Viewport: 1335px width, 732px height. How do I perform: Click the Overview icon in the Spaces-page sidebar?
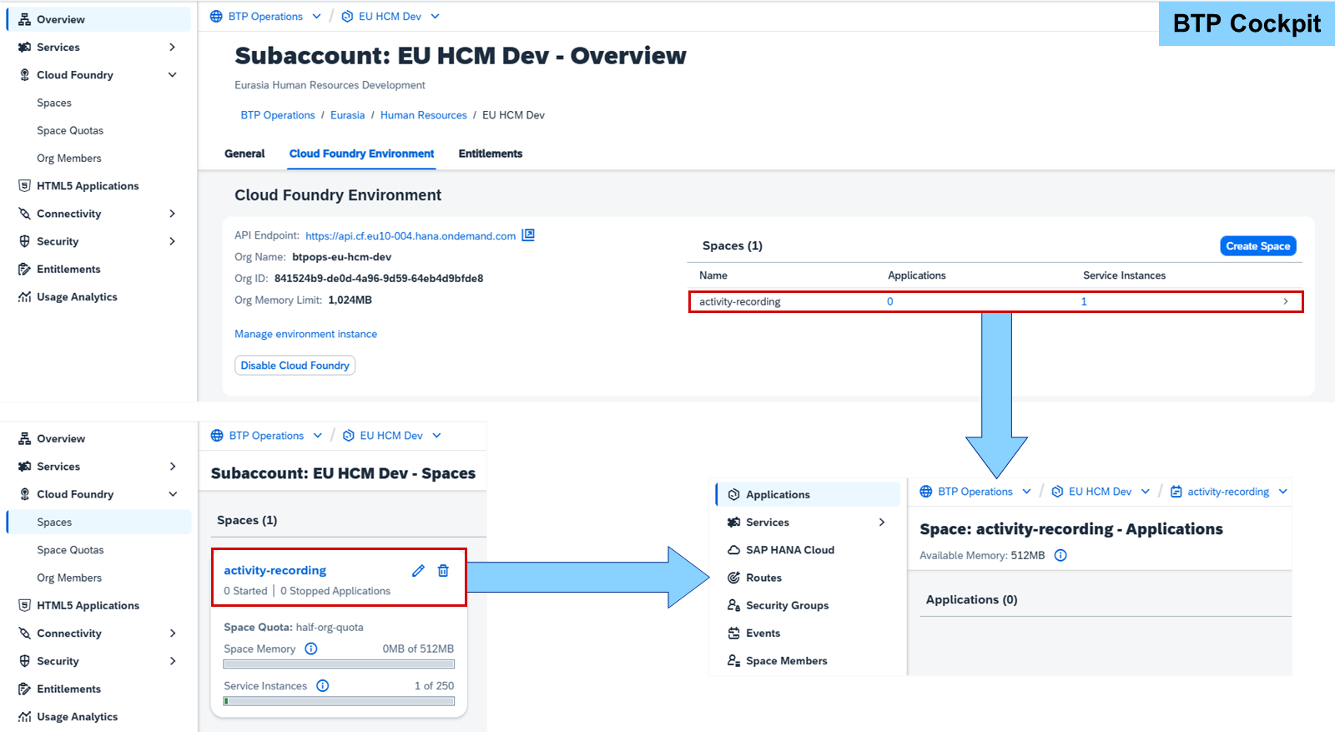pos(25,439)
